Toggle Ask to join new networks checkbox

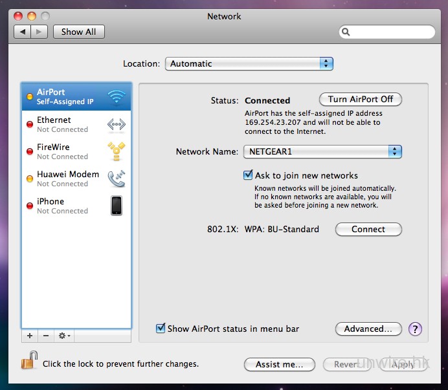tap(248, 175)
